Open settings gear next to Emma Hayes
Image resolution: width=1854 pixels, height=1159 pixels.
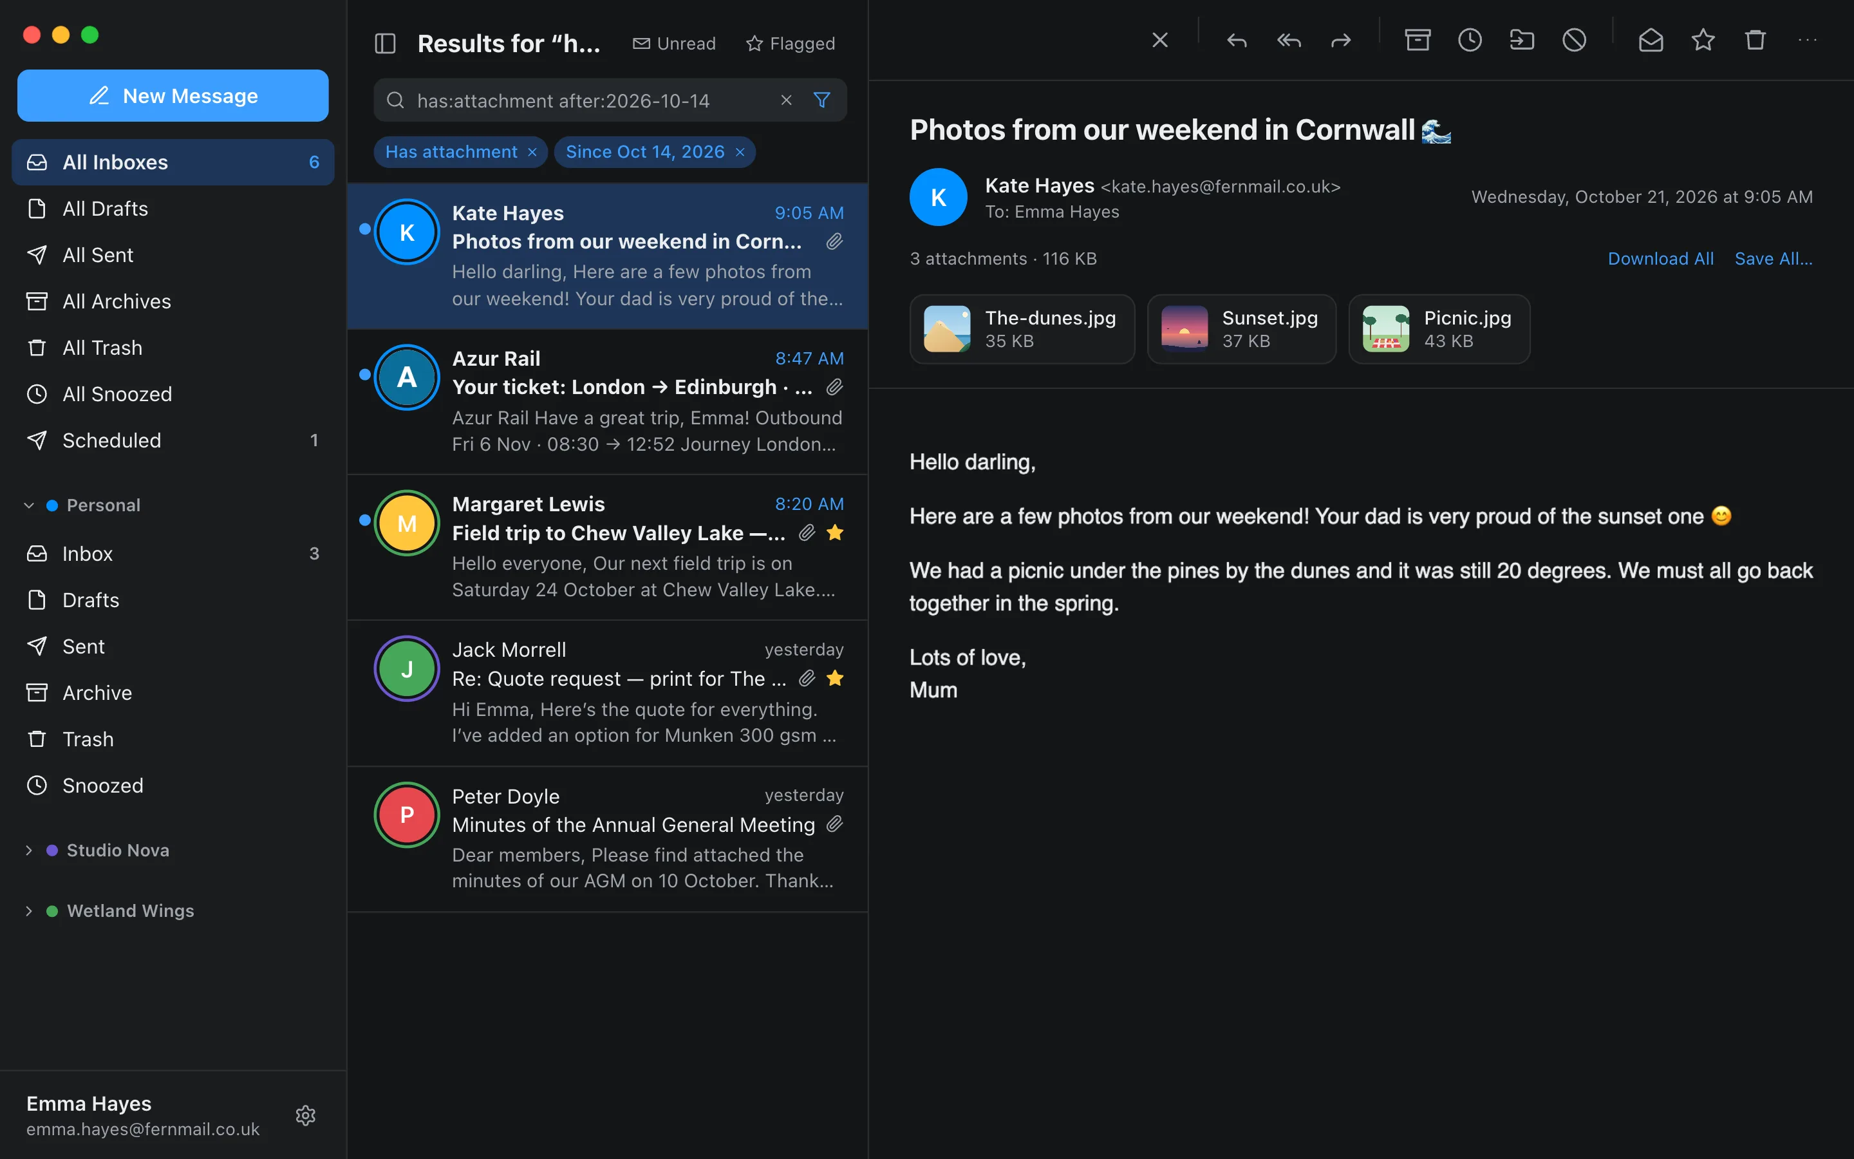pos(306,1115)
